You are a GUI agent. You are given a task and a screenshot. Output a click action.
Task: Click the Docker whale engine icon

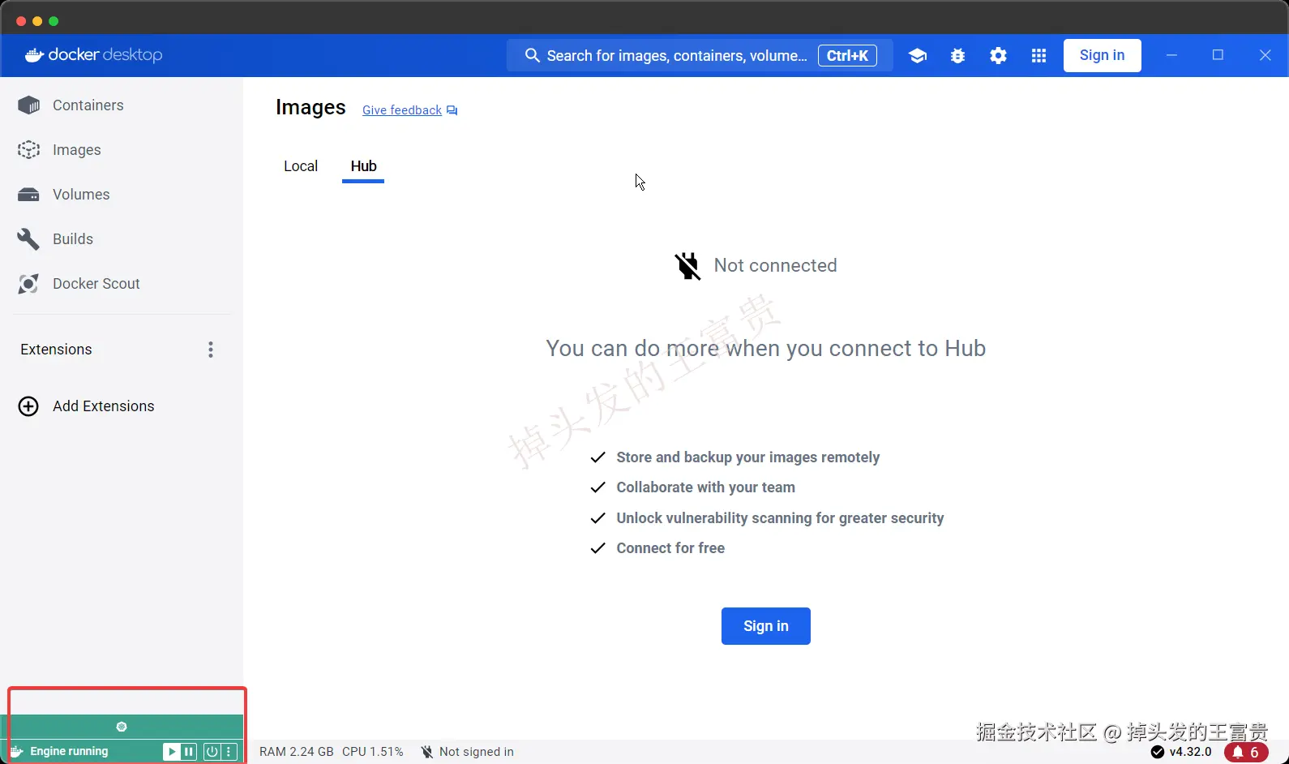16,752
